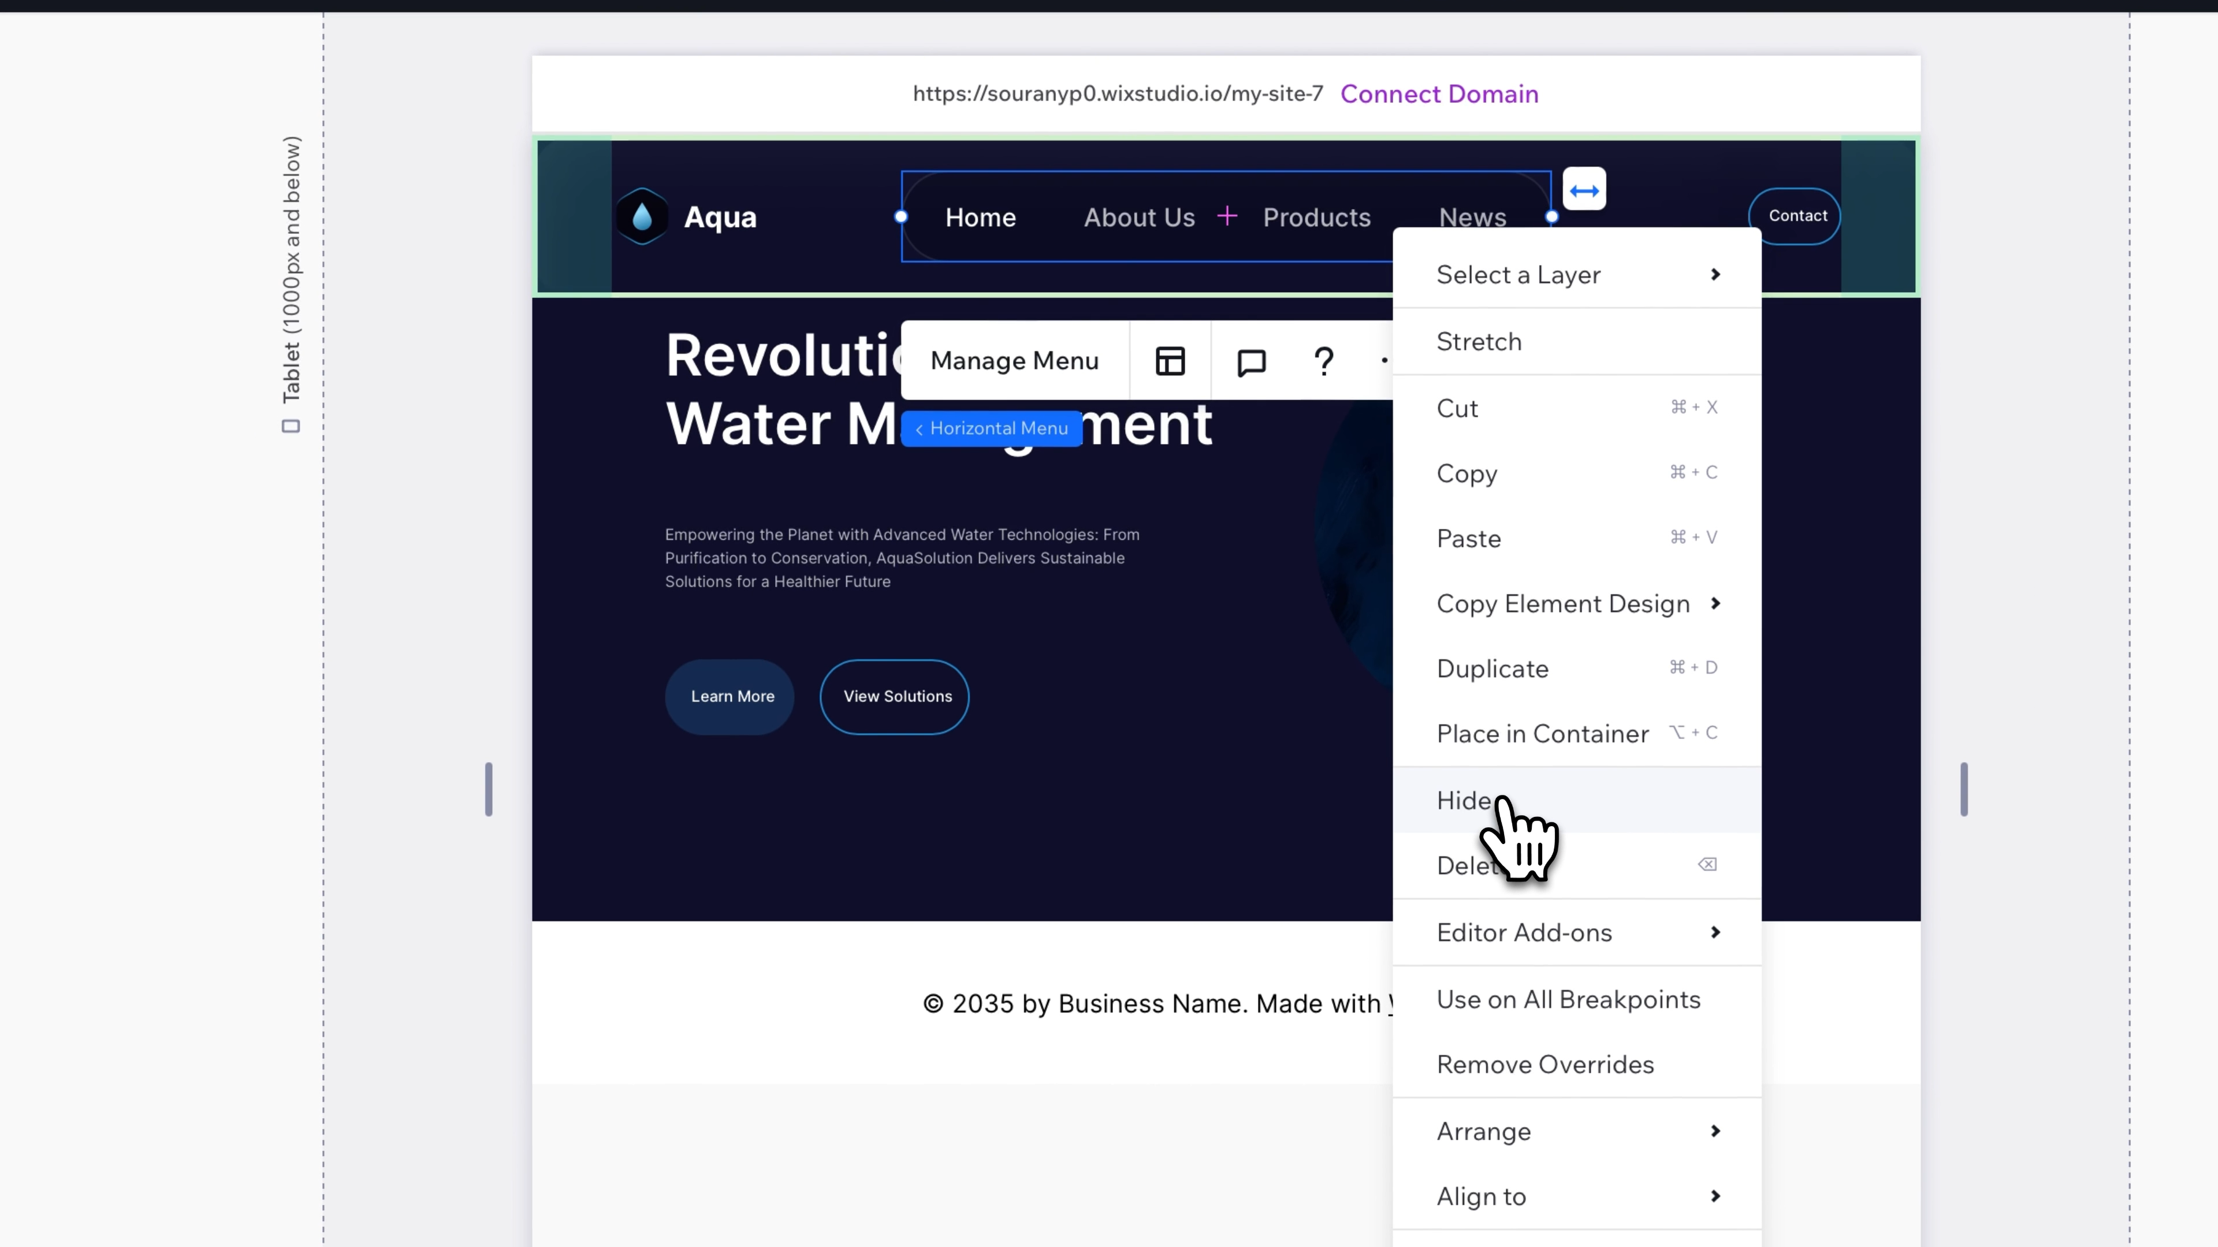Open the layout panels icon in the toolbar
This screenshot has height=1247, width=2218.
(1169, 361)
